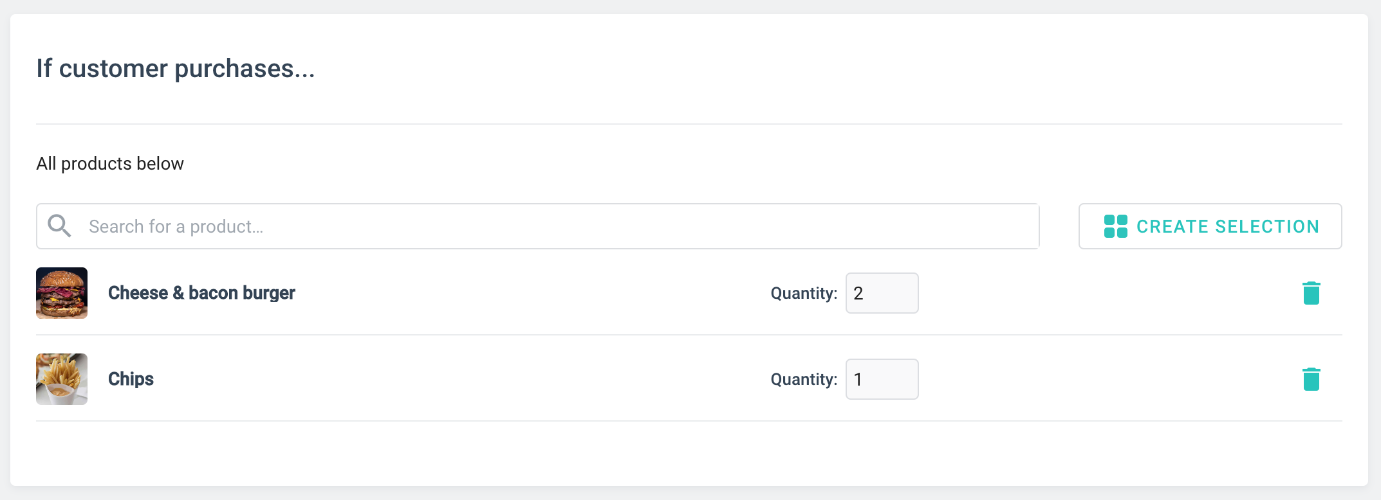Image resolution: width=1381 pixels, height=500 pixels.
Task: Click the search placeholder text
Action: [176, 227]
